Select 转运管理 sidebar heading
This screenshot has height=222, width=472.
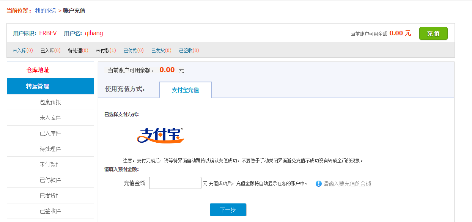pos(50,86)
